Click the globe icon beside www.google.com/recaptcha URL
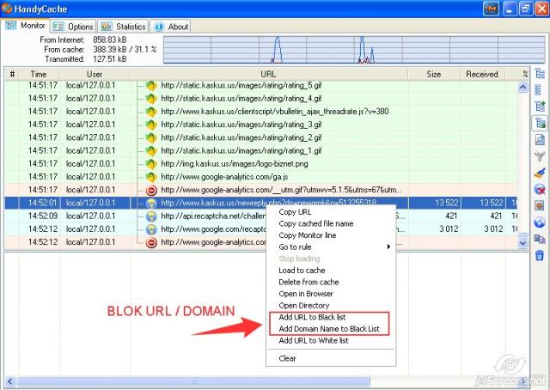Viewport: 550px width, 390px height. point(151,229)
